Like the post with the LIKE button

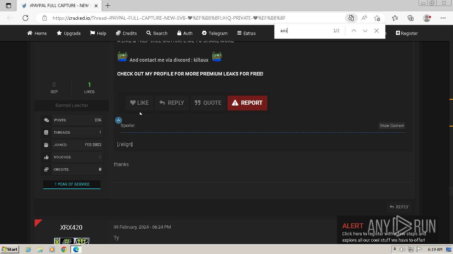pyautogui.click(x=139, y=103)
